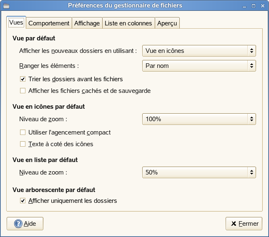Switch to the Comportement tab
The image size is (269, 237).
(x=49, y=23)
